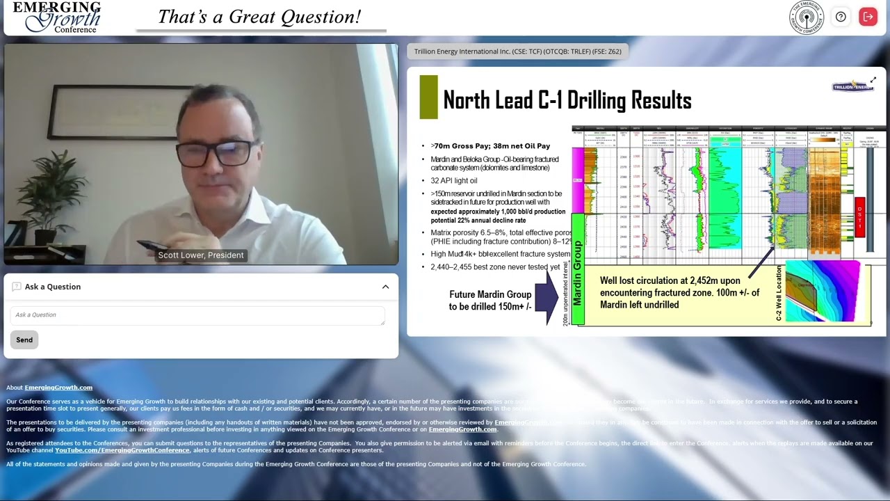Click the 'Scott Lower, President' name caption
The width and height of the screenshot is (890, 501).
point(201,255)
